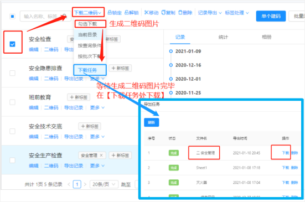Go to the previous page arrow
This screenshot has width=305, height=202.
(69, 184)
